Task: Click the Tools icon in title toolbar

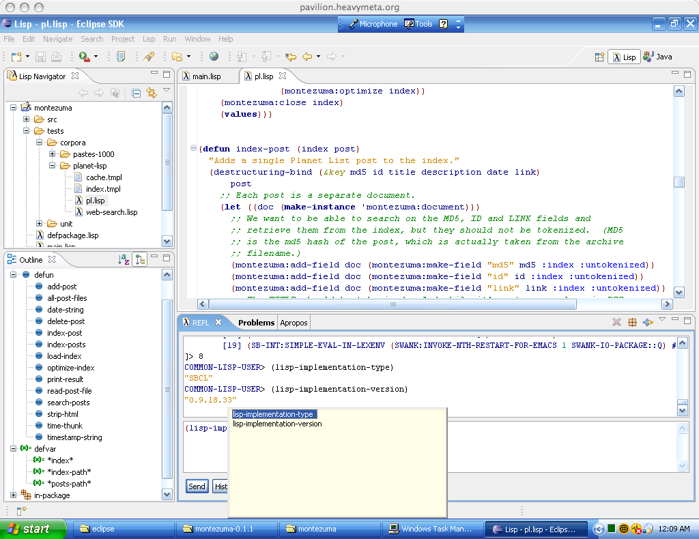Action: click(418, 24)
